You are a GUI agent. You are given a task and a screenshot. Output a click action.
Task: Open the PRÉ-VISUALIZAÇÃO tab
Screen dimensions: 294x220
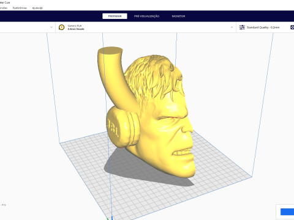click(x=146, y=16)
